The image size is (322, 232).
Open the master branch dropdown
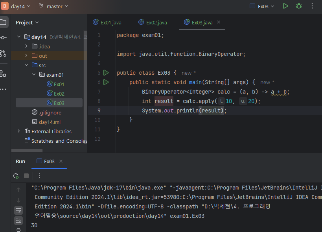[53, 6]
